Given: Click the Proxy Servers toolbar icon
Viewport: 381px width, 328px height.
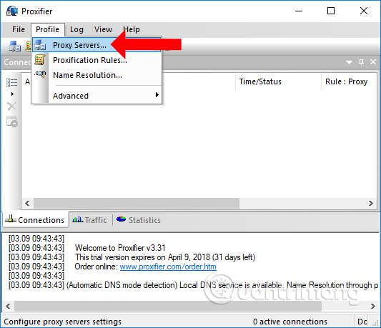Looking at the screenshot, I should 15,46.
